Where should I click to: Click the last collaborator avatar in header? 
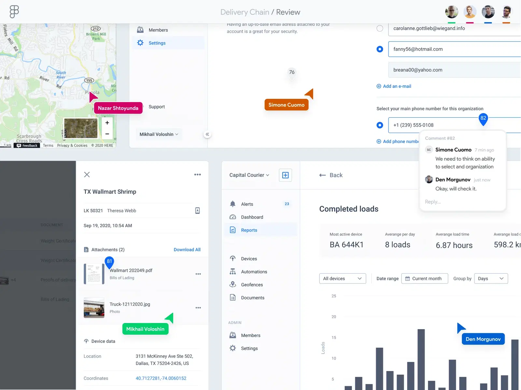[x=506, y=12]
